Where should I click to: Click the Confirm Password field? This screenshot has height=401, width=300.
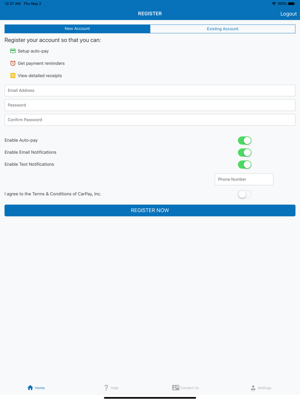click(x=150, y=119)
